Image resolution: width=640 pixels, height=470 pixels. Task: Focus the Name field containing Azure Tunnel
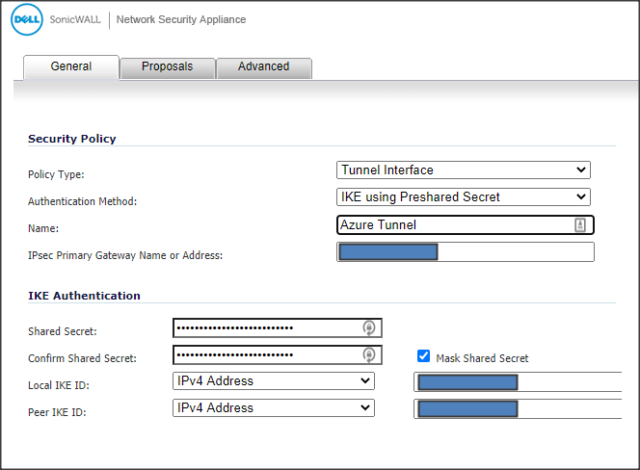pyautogui.click(x=453, y=225)
